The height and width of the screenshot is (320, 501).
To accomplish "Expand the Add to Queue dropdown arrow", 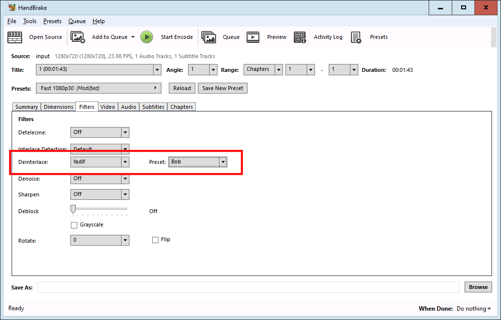I will [x=133, y=37].
